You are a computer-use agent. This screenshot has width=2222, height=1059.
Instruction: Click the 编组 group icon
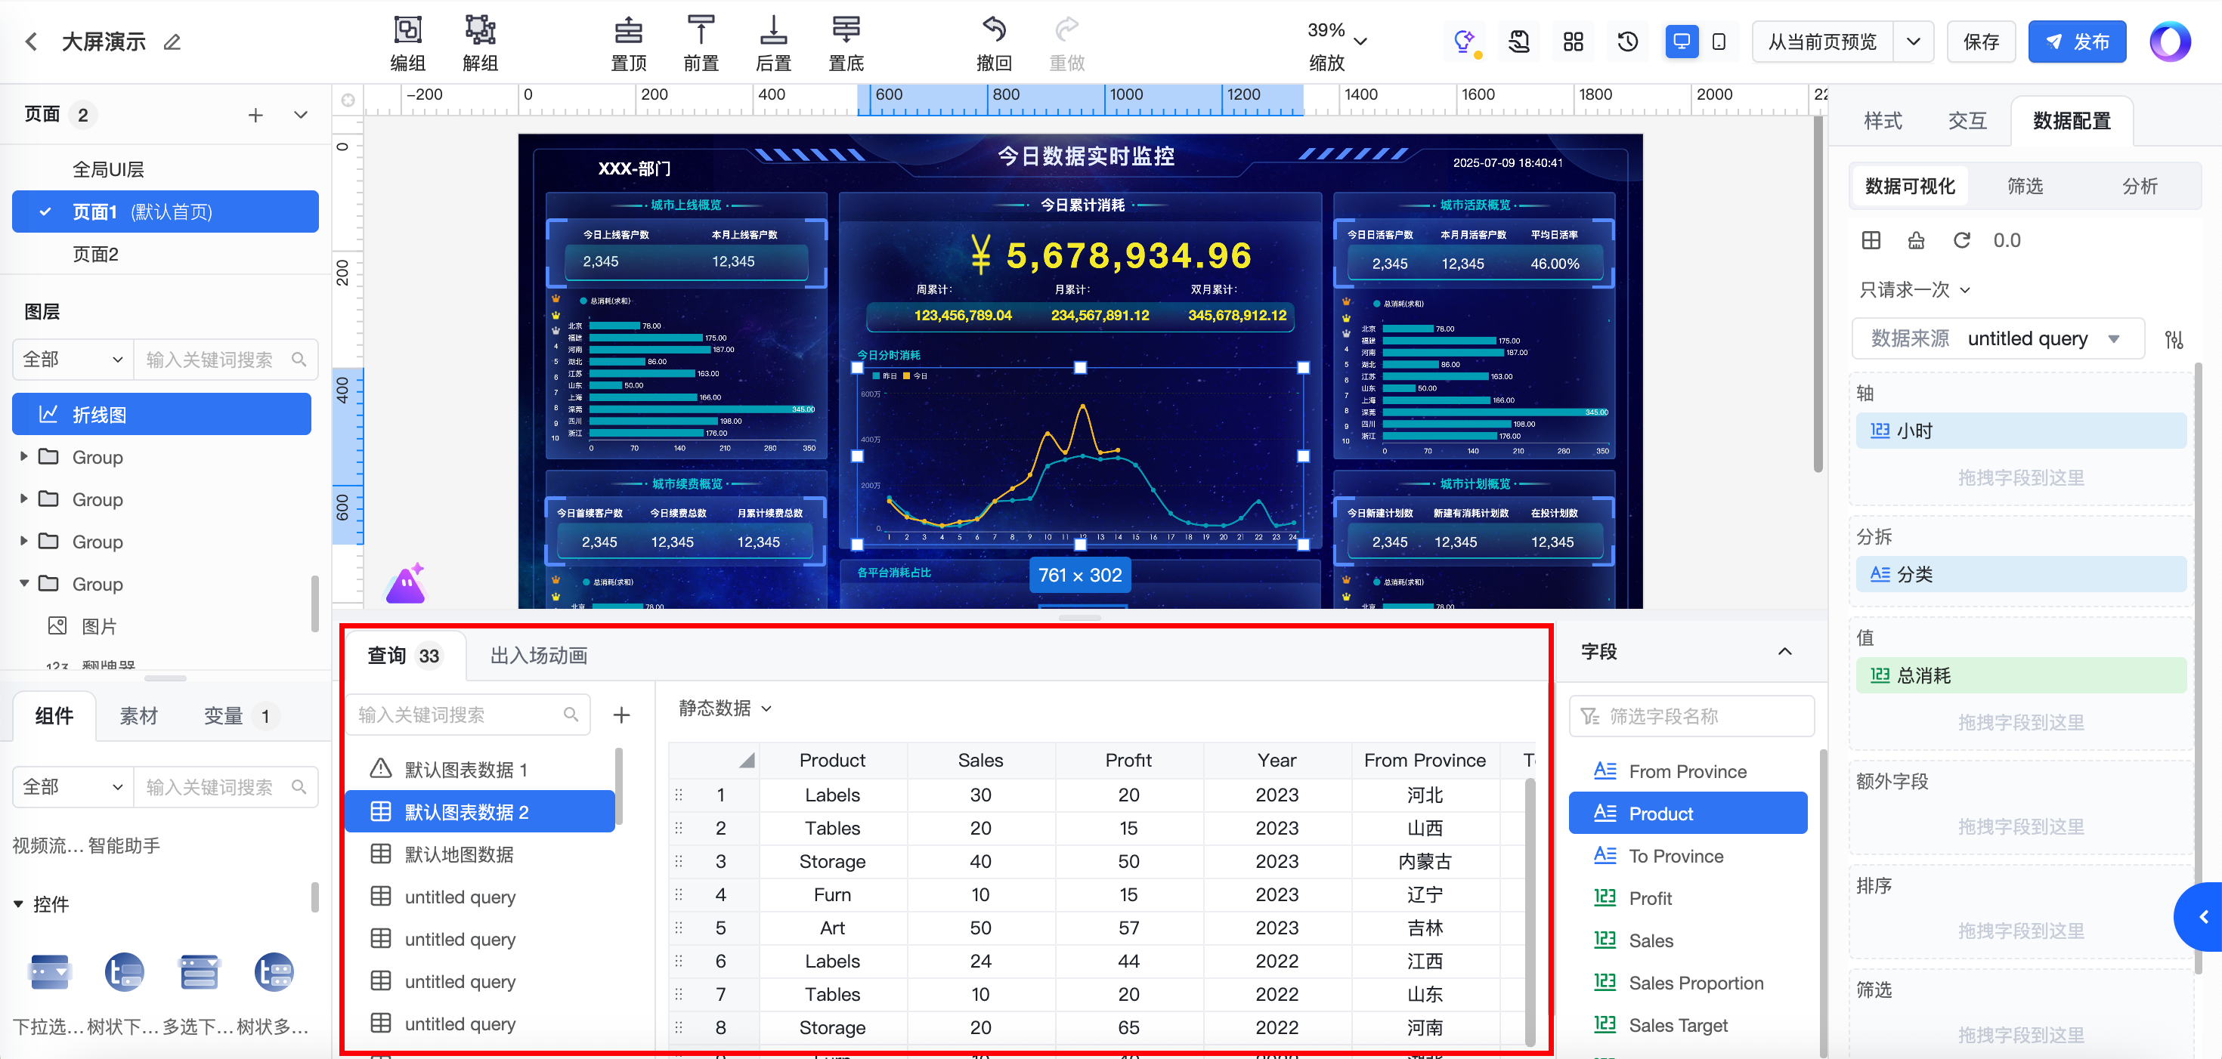(407, 30)
